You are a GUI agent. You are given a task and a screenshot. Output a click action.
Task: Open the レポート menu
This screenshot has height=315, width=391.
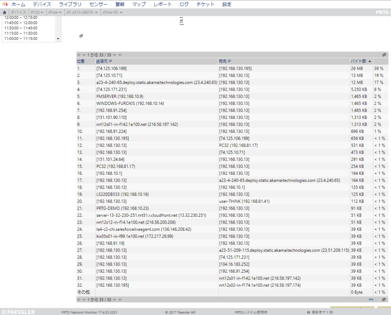point(163,5)
